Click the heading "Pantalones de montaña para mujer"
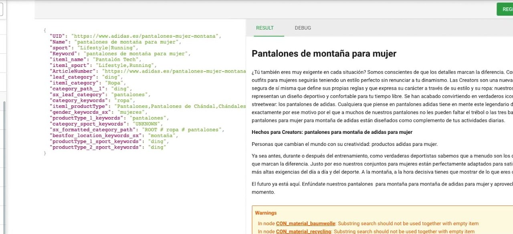Viewport: 513px width, 234px height. pyautogui.click(x=324, y=54)
